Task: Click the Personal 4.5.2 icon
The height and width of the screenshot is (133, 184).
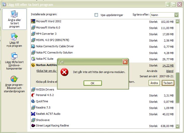Action: pyautogui.click(x=33, y=95)
